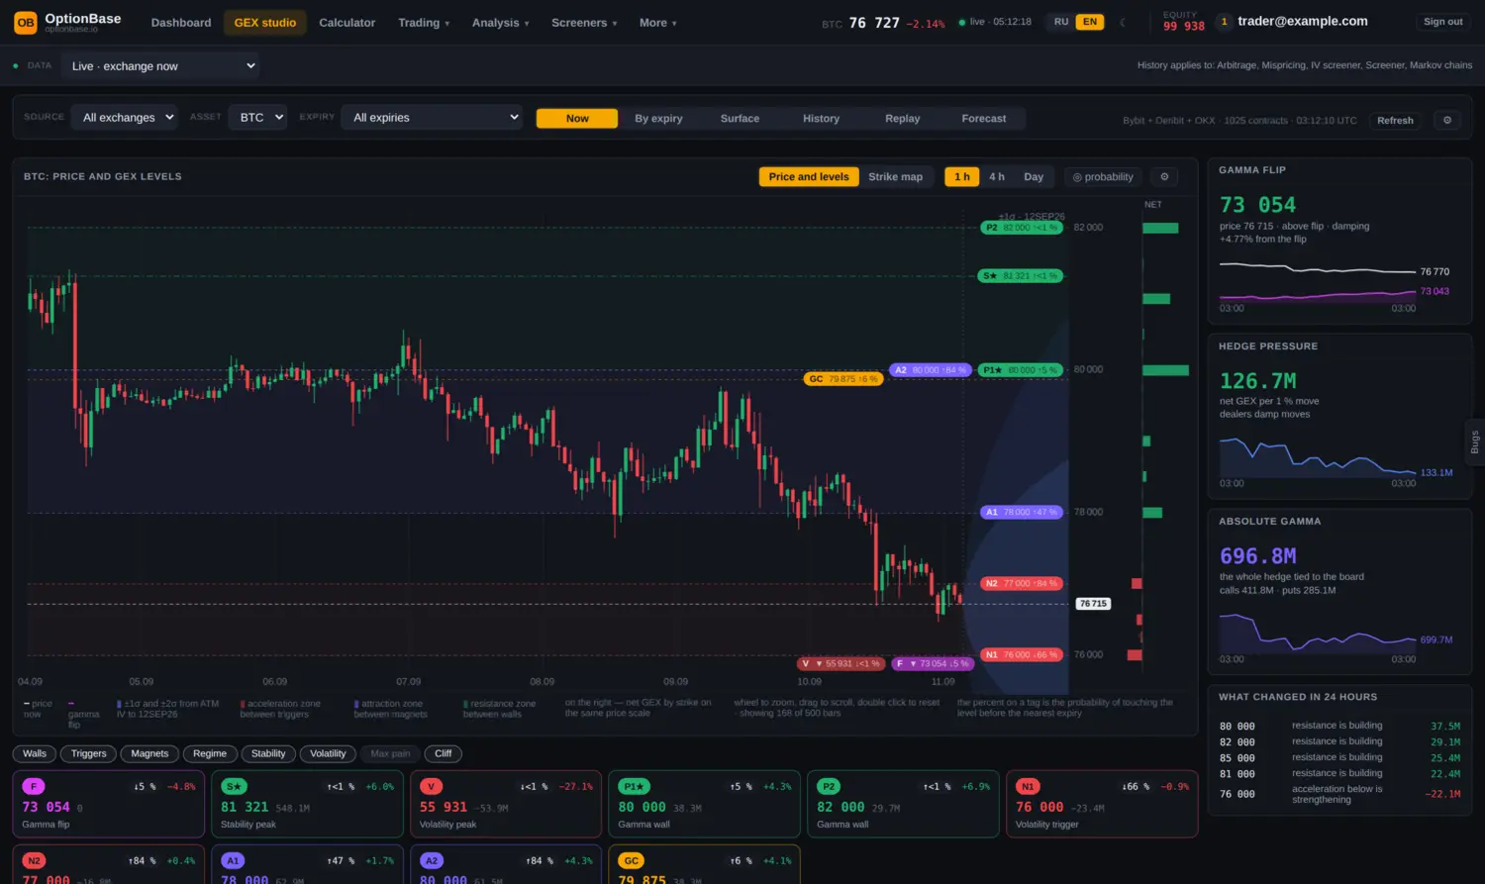Click the N1 76 000 chart tag
This screenshot has height=884, width=1485.
click(x=1021, y=655)
